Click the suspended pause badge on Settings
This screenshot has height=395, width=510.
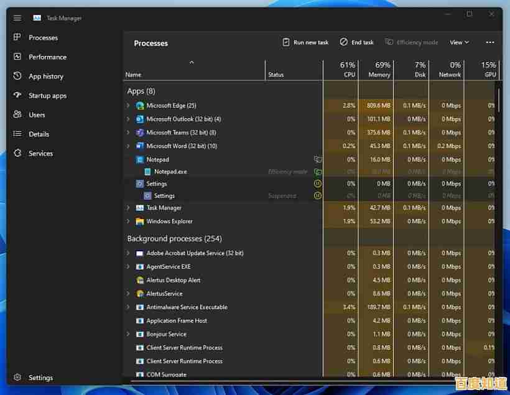tap(317, 195)
